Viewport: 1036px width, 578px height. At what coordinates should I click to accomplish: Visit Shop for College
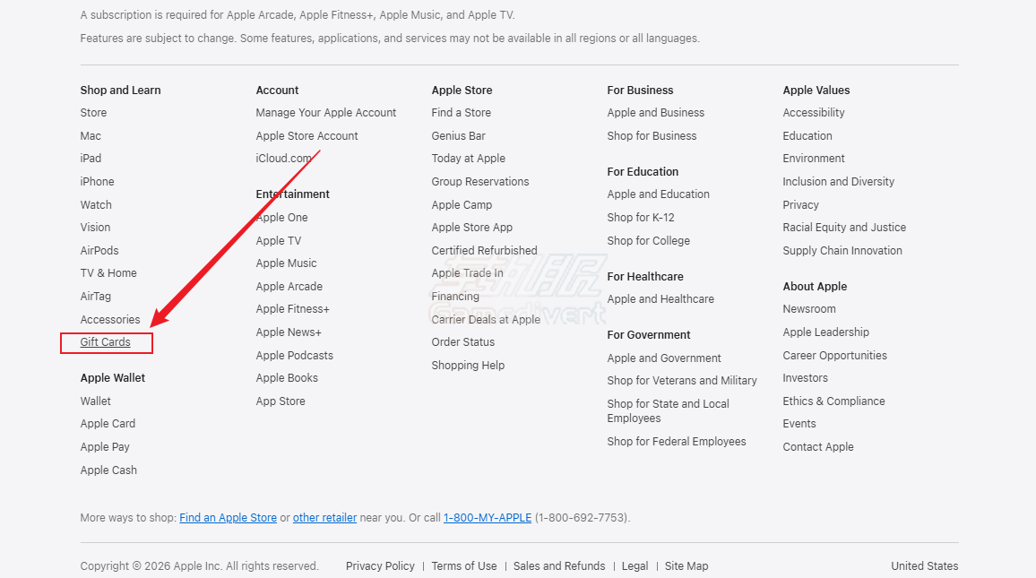click(x=649, y=240)
